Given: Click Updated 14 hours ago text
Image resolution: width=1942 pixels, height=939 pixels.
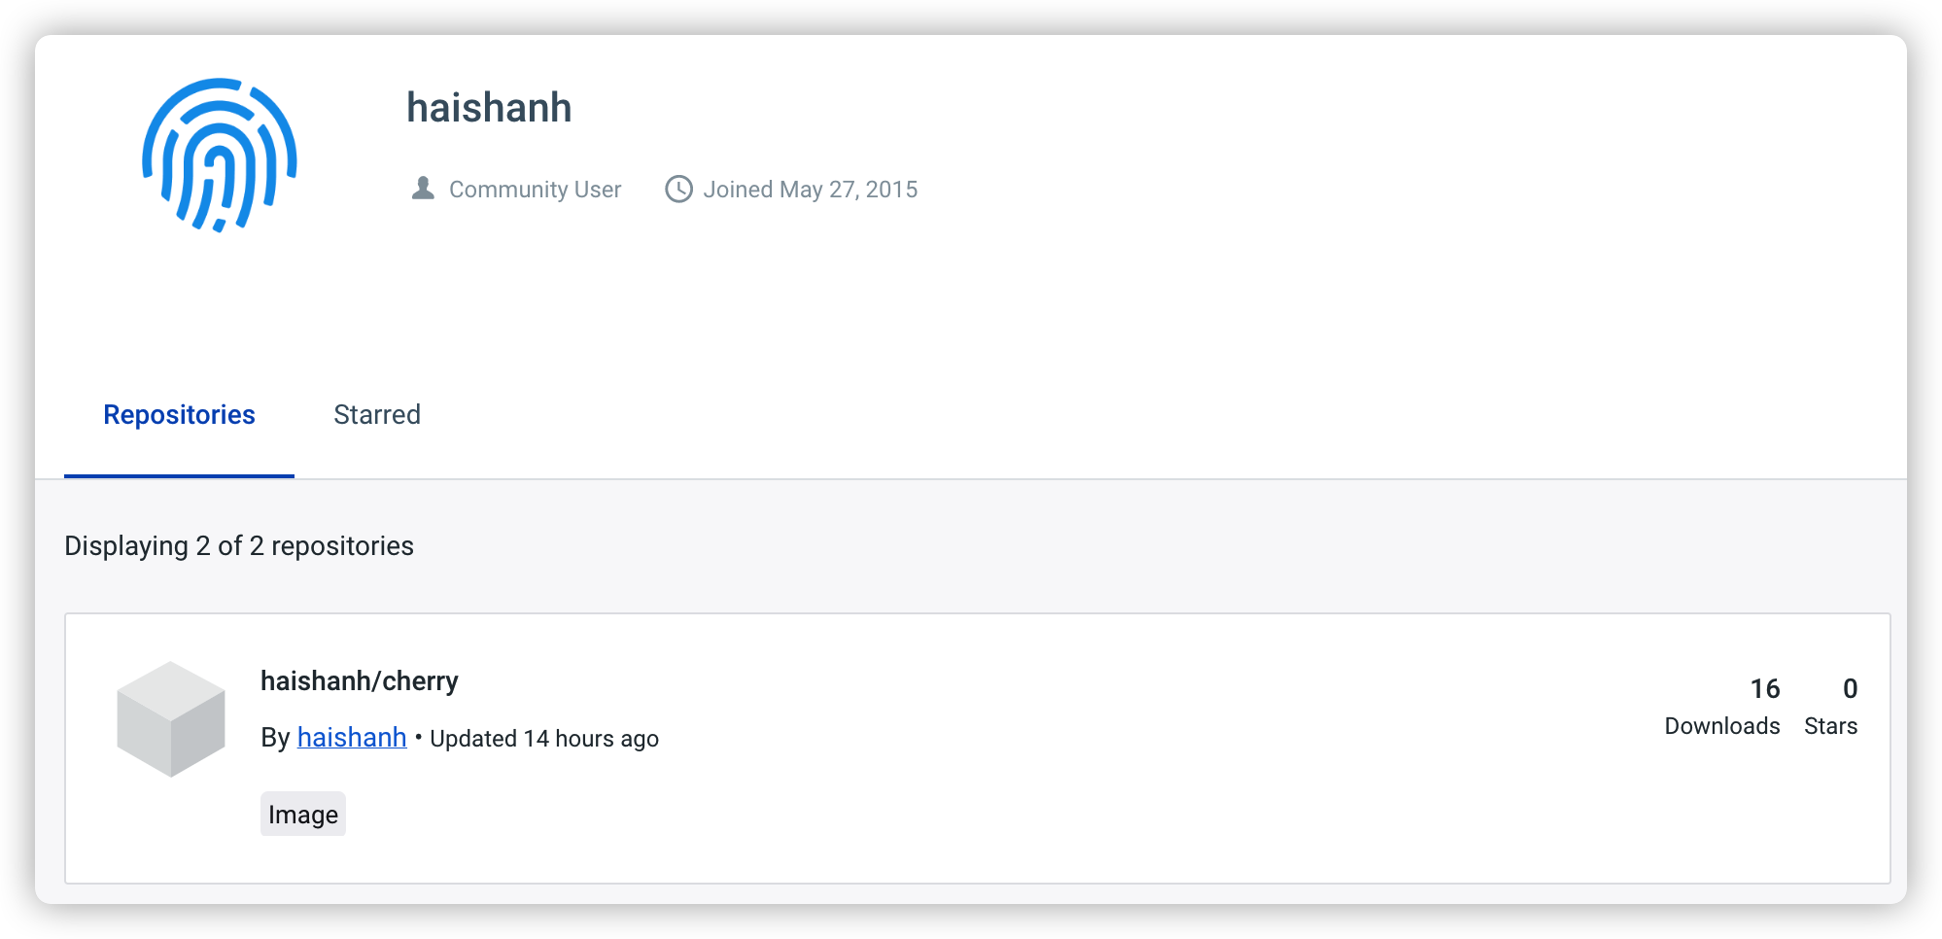Looking at the screenshot, I should (x=544, y=739).
